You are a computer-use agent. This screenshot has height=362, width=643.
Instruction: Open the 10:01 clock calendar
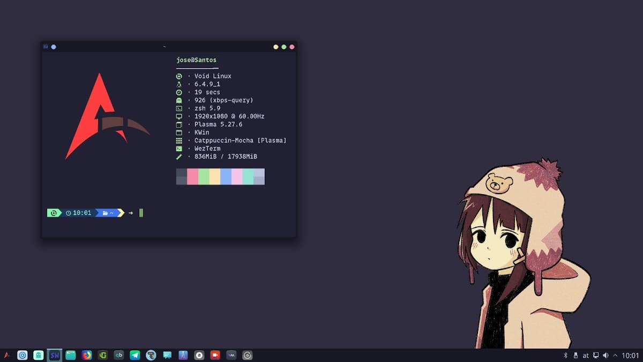[x=631, y=355]
